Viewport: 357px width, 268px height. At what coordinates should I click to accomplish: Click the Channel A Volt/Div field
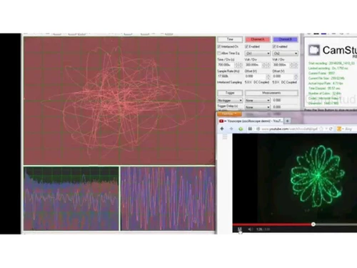[253, 65]
